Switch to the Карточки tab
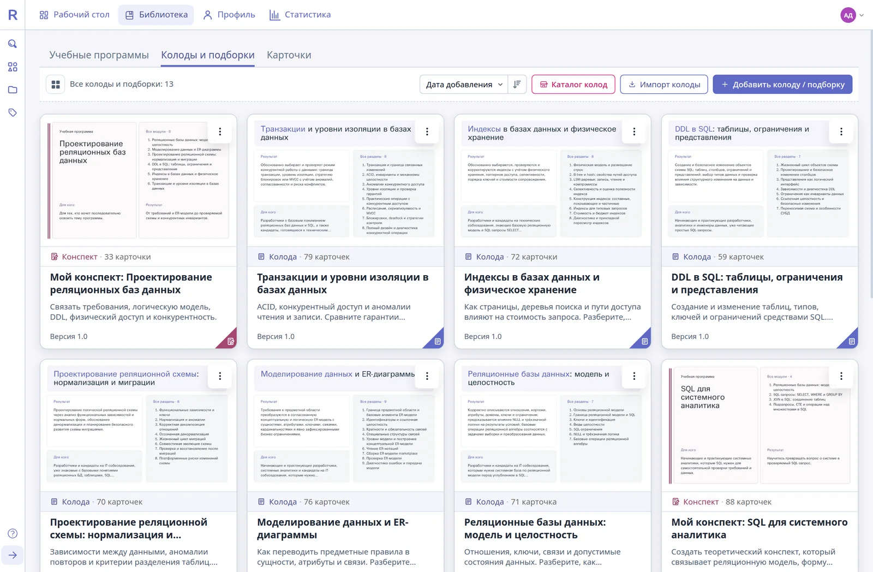Viewport: 873px width, 572px height. (289, 55)
